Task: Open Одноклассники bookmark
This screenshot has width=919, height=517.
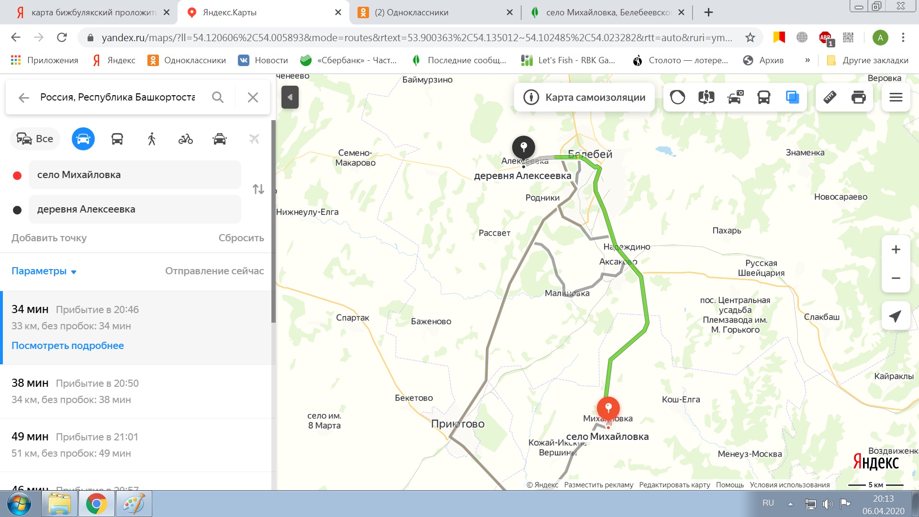Action: click(x=187, y=60)
